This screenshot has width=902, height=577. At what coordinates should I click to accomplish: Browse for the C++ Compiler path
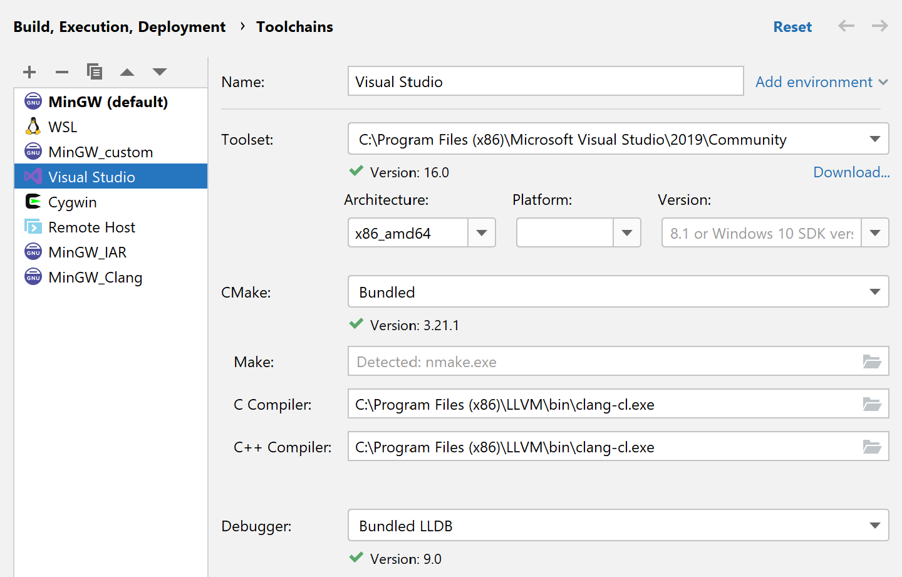click(x=872, y=446)
